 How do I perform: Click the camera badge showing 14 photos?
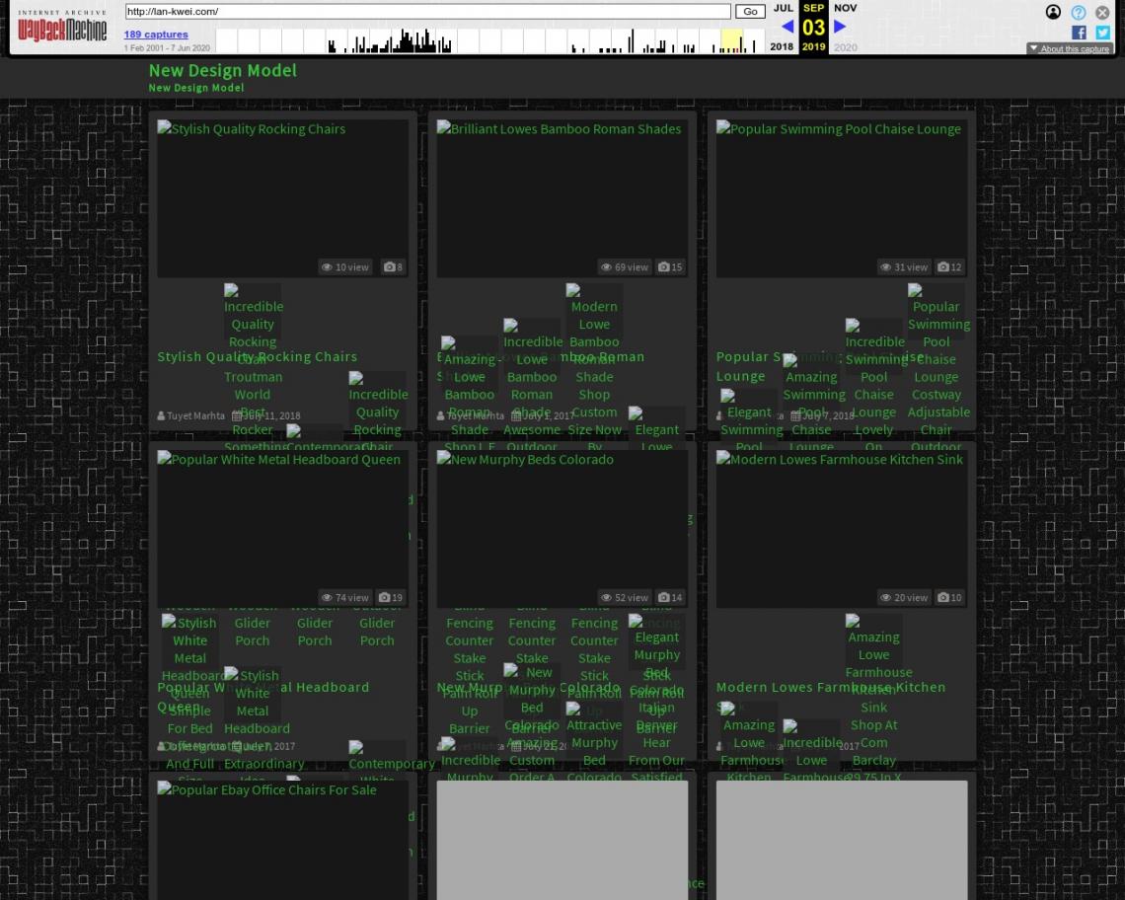click(670, 597)
